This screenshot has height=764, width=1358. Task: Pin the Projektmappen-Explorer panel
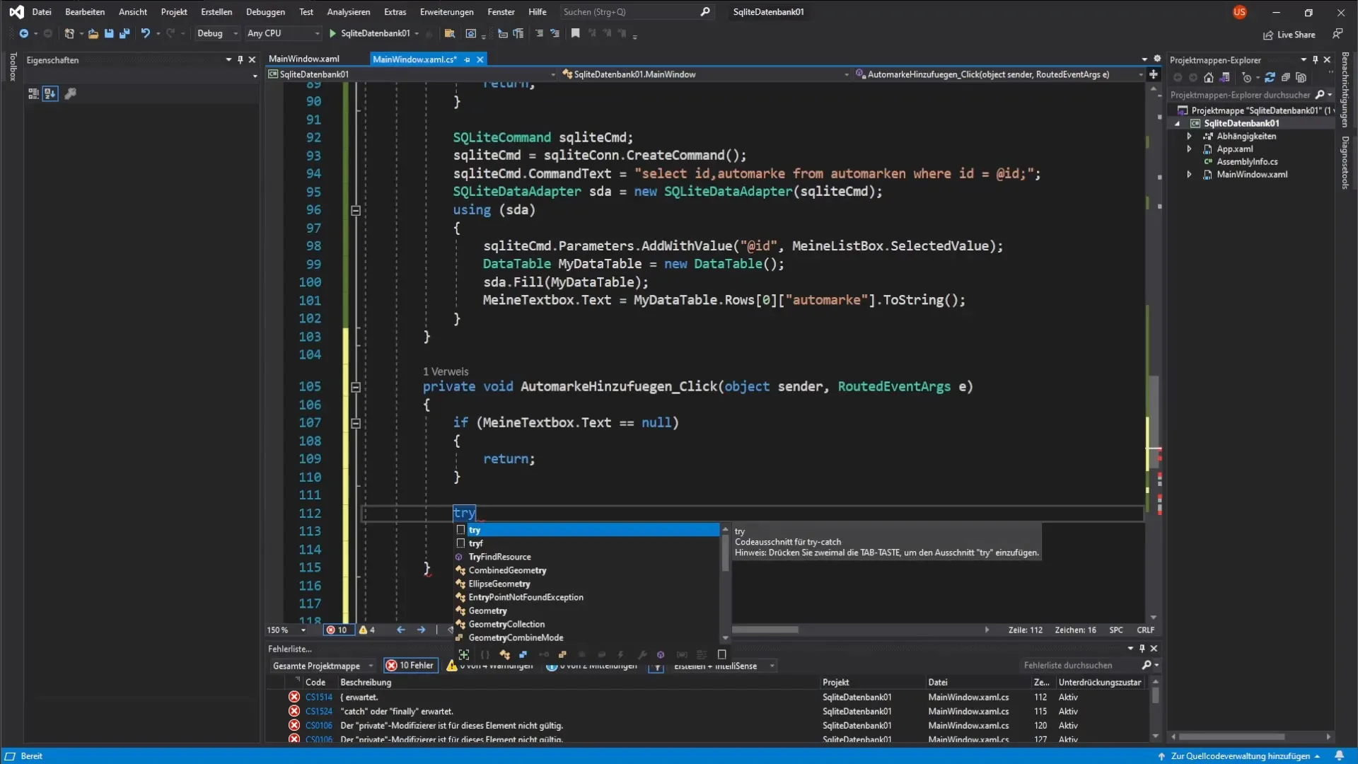pos(1315,60)
